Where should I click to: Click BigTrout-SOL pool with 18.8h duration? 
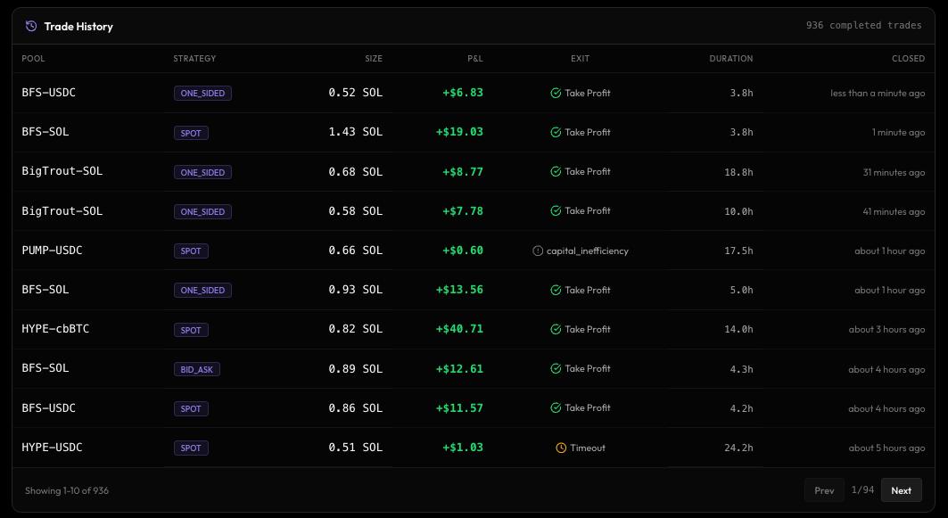click(x=62, y=171)
